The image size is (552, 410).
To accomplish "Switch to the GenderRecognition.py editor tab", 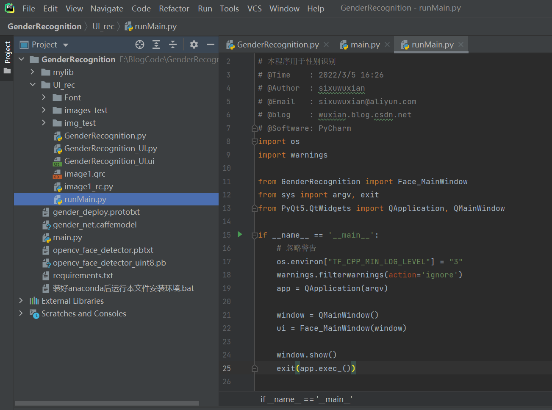I will click(x=277, y=44).
